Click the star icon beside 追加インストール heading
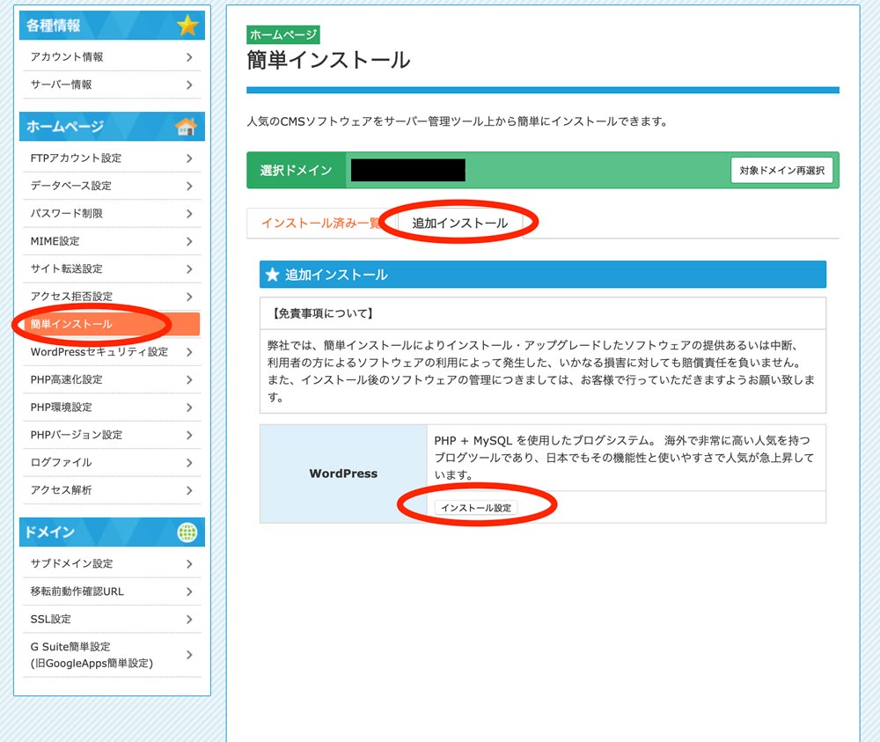 pyautogui.click(x=272, y=275)
